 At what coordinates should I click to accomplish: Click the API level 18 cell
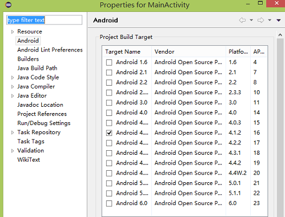click(256, 153)
